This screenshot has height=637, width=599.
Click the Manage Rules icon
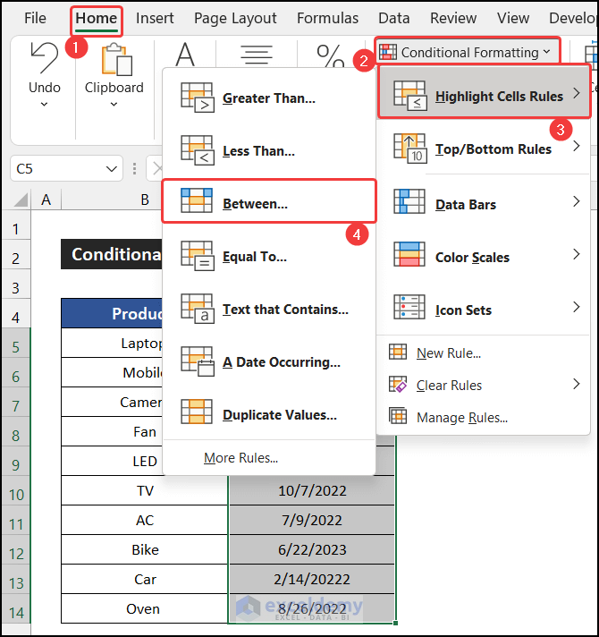[398, 416]
